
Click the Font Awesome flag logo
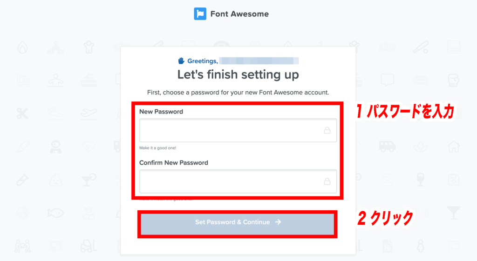200,14
